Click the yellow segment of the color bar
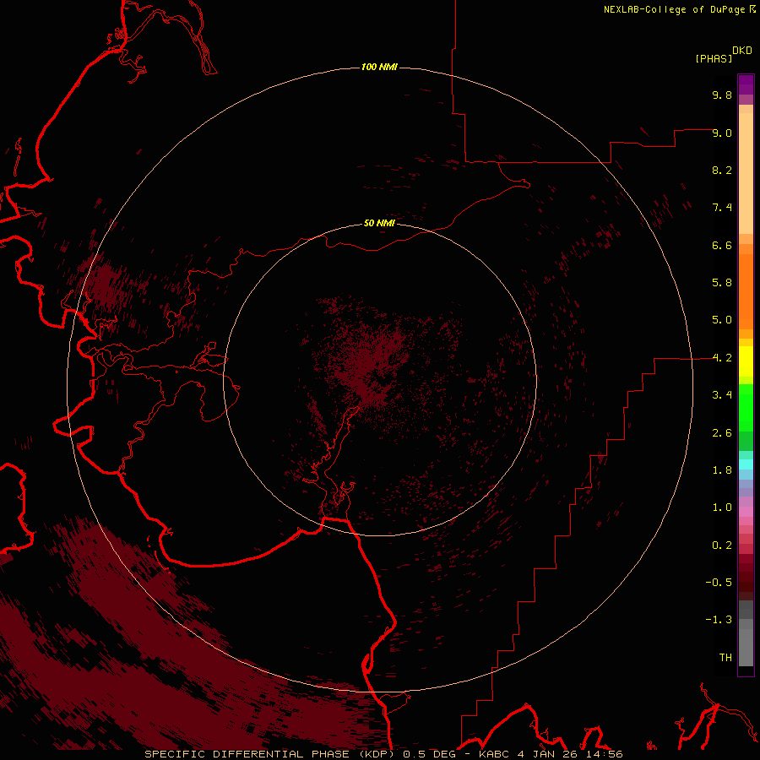Viewport: 760px width, 760px height. (x=746, y=361)
